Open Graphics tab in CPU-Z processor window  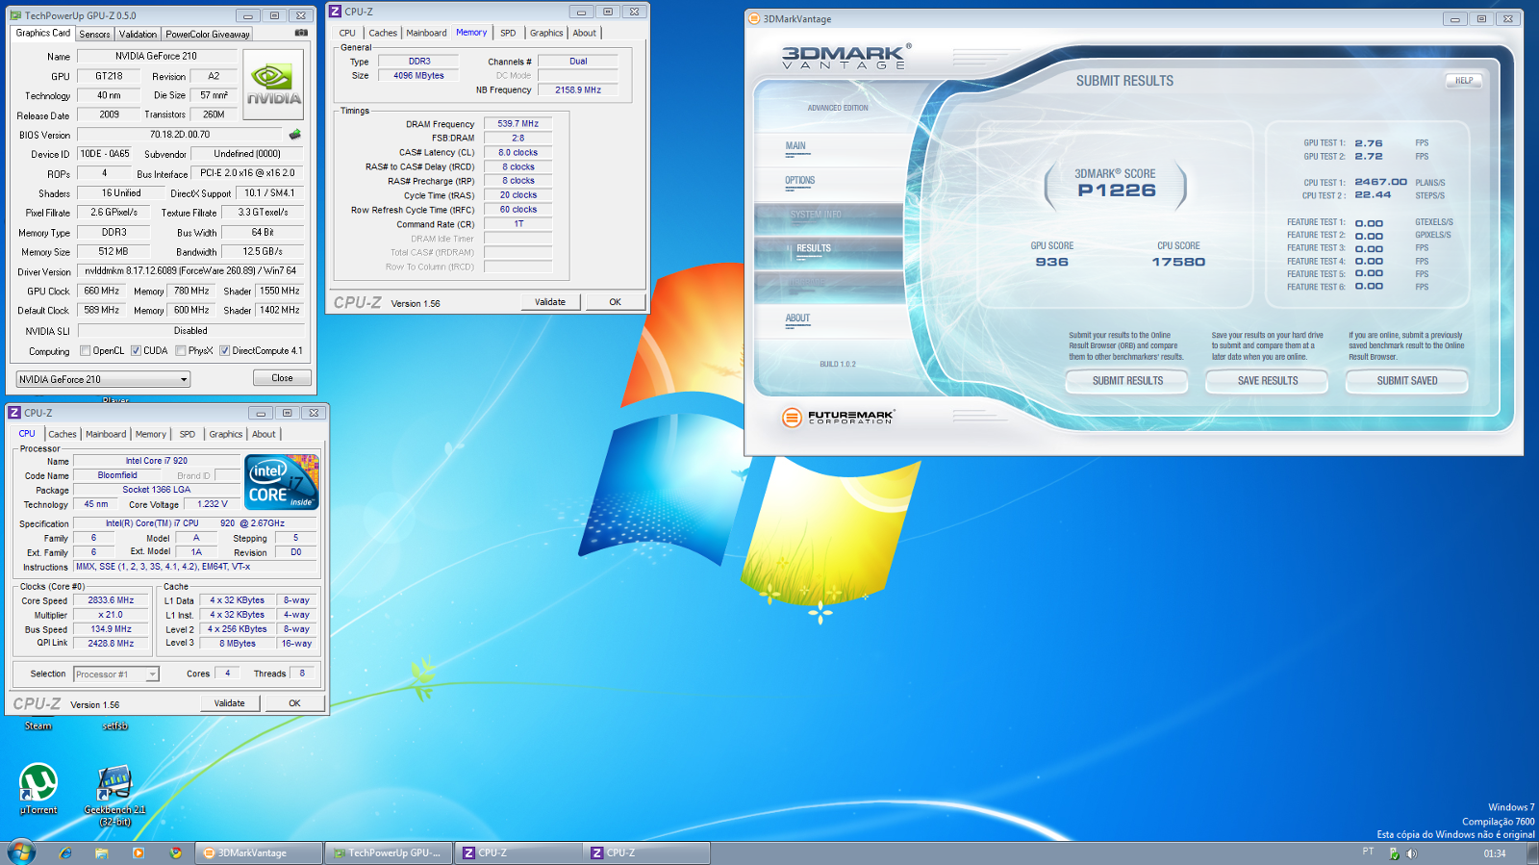[226, 434]
